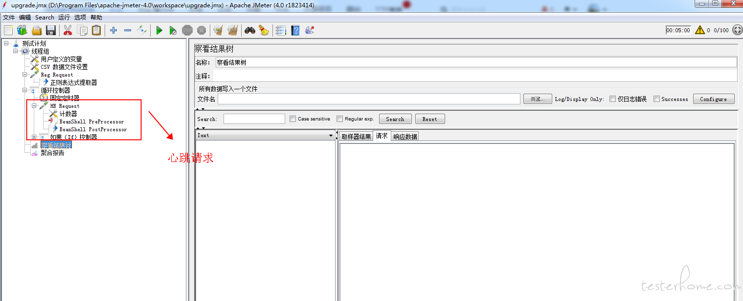Click the Search button beside Reset
Image resolution: width=743 pixels, height=301 pixels.
tap(395, 119)
